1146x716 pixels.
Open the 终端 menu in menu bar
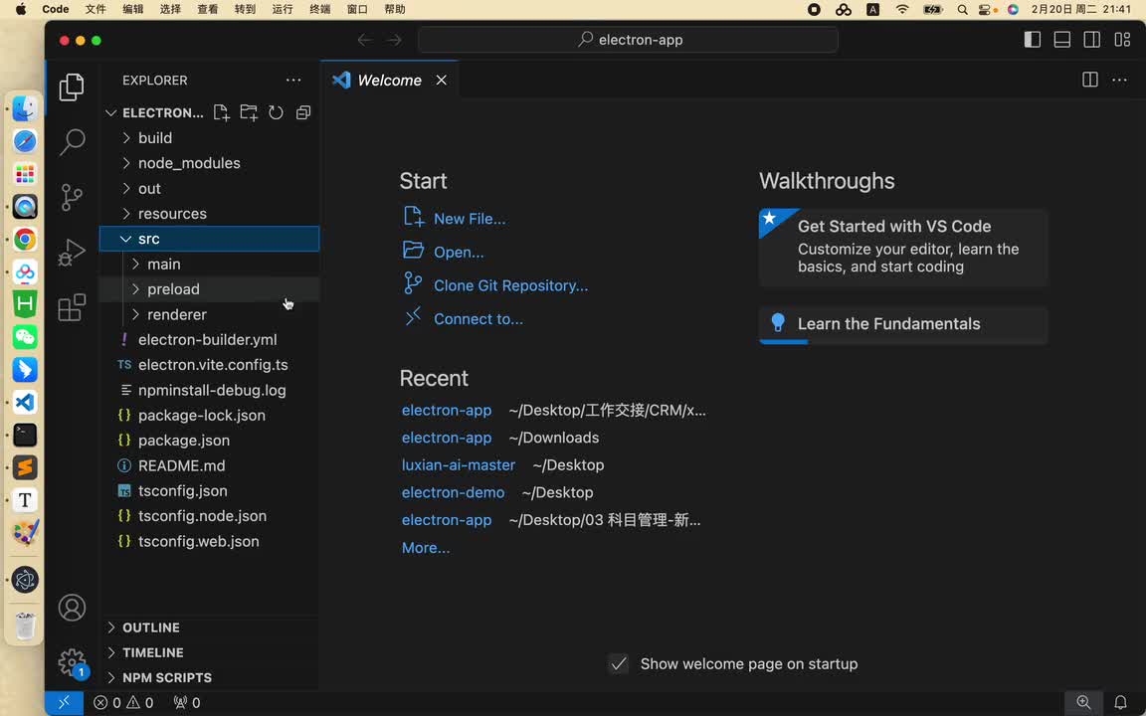click(320, 10)
